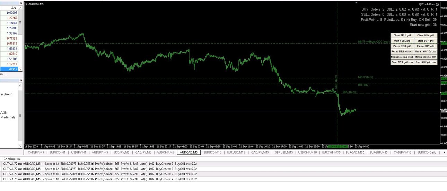
Task: Select Market Watch row with ask 1.07610
Action: (x=9, y=54)
